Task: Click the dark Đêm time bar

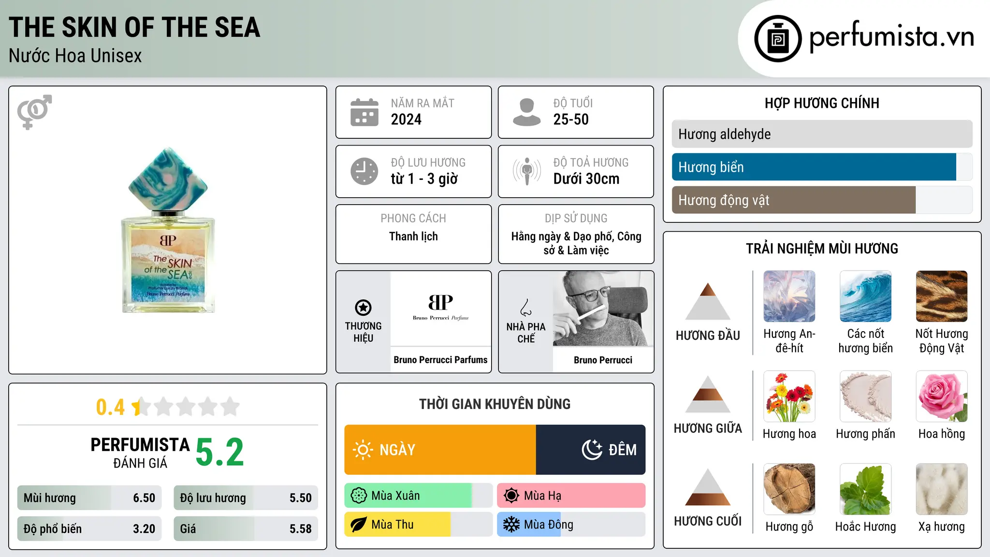Action: (591, 450)
